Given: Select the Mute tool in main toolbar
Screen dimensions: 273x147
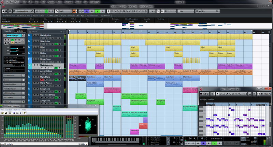Looking at the screenshot, I should pyautogui.click(x=127, y=11).
